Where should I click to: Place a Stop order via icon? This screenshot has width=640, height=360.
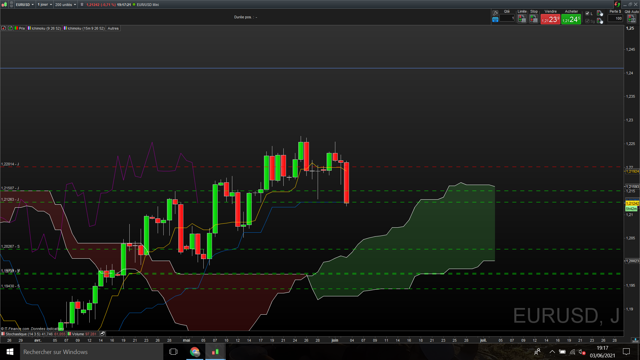click(534, 19)
